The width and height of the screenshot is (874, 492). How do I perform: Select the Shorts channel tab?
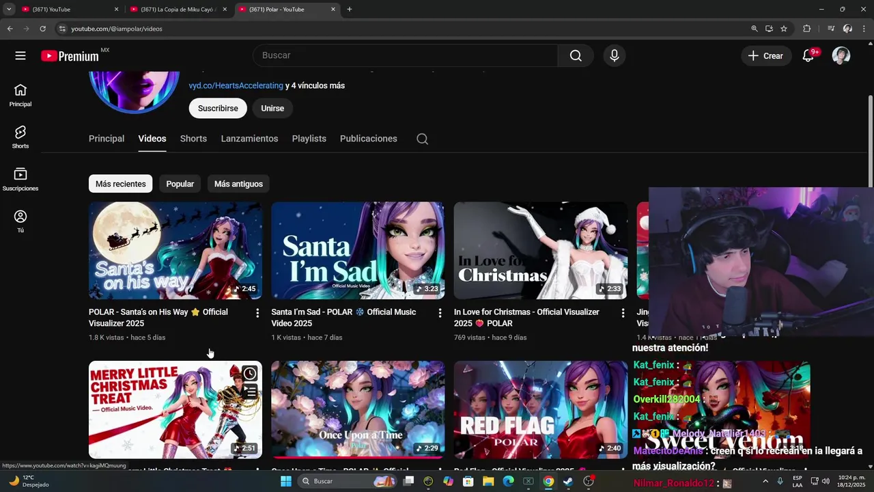click(193, 139)
